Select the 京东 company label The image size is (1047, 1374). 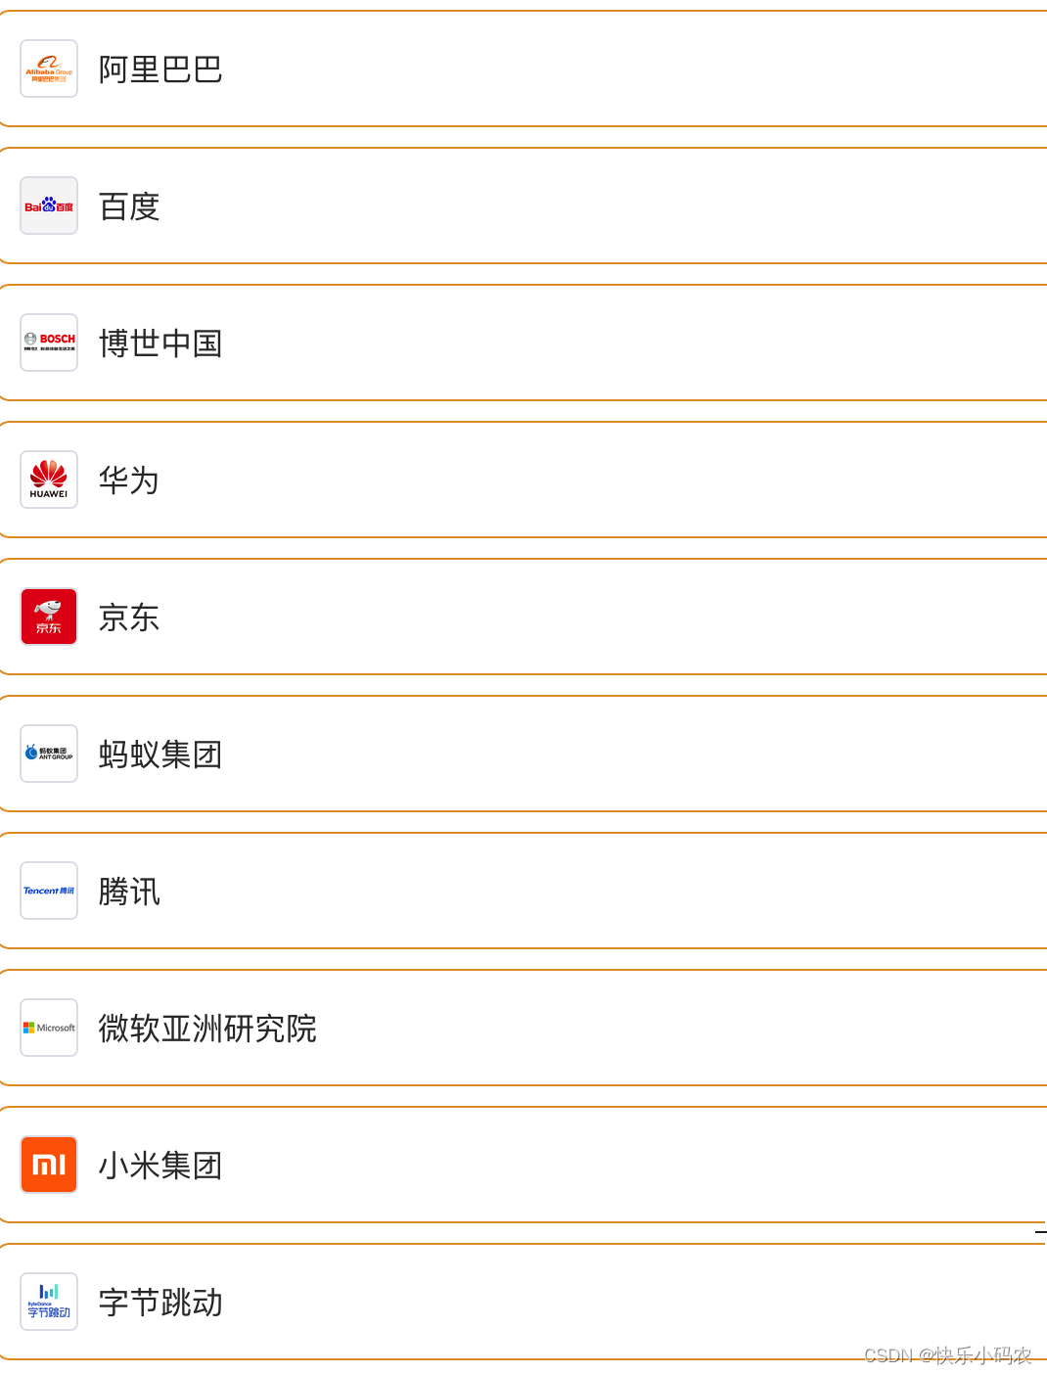129,618
